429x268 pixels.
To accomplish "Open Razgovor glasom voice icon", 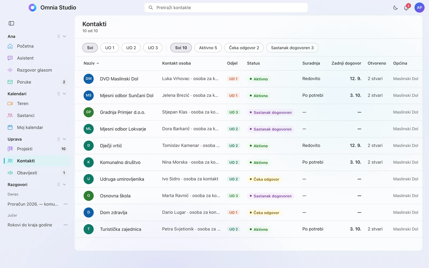I will 10,70.
